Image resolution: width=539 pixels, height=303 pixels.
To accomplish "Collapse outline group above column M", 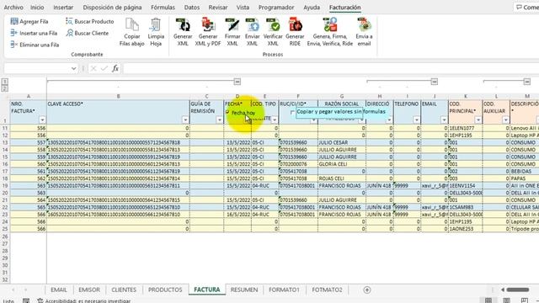I will 527,82.
